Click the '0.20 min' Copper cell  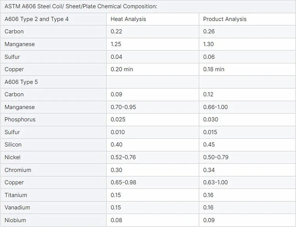tap(122, 69)
